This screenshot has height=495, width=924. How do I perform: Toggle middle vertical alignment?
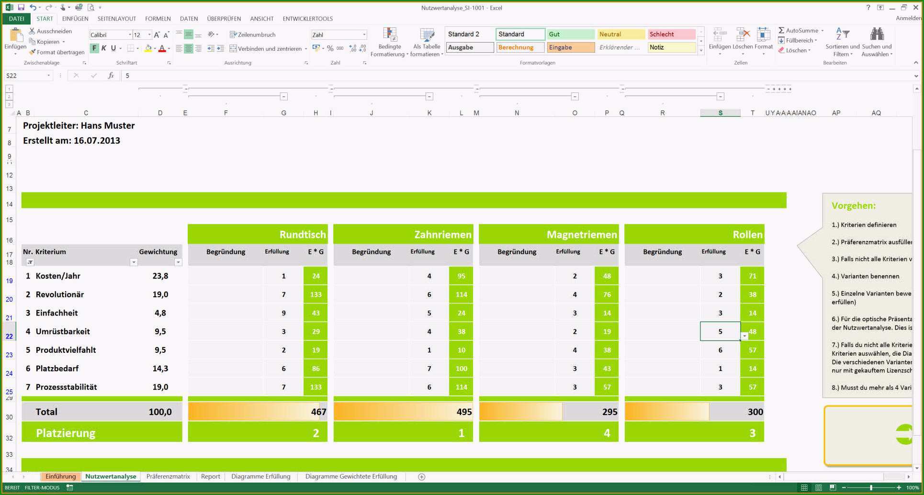(x=189, y=34)
